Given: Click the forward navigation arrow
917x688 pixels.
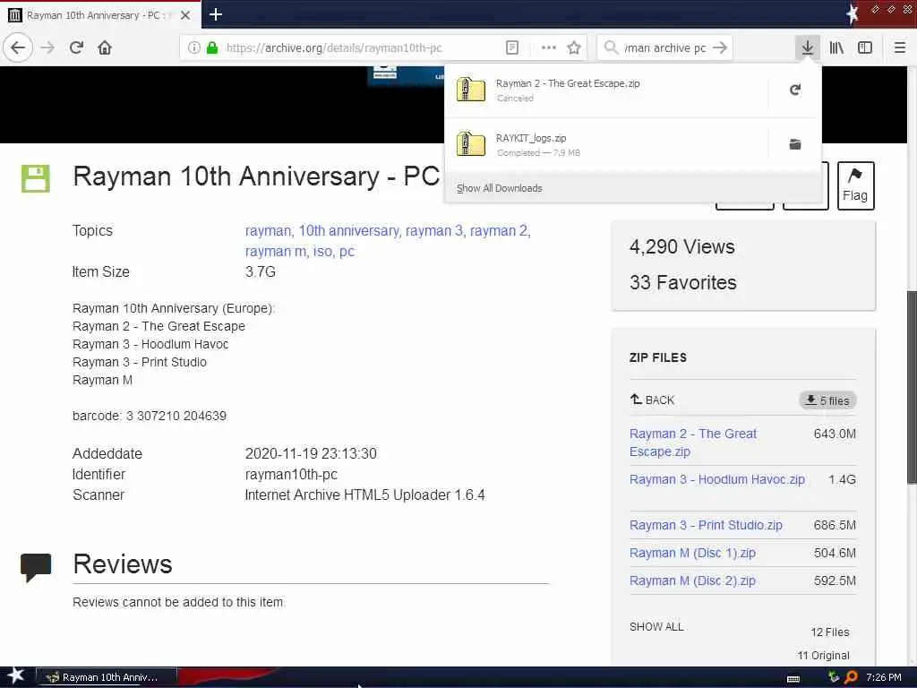Looking at the screenshot, I should [48, 47].
